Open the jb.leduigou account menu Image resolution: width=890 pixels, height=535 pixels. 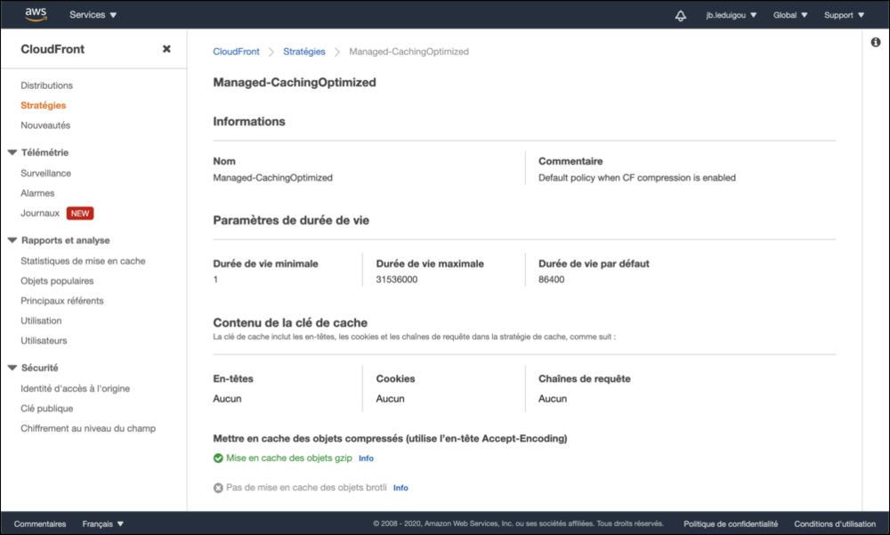731,15
